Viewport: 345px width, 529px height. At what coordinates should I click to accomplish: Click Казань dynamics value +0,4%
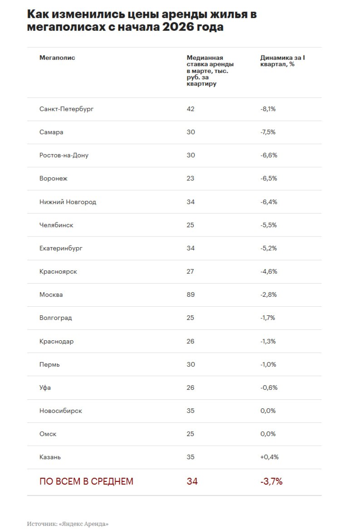pos(269,457)
